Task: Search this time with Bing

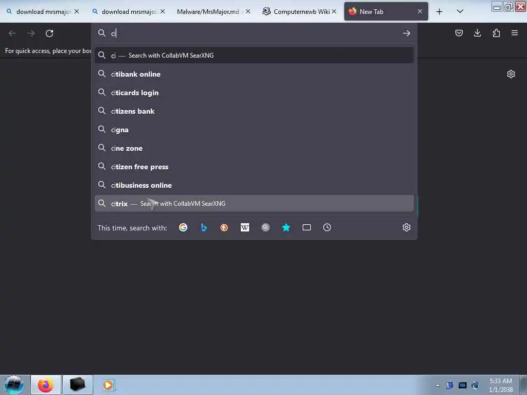Action: coord(204,227)
